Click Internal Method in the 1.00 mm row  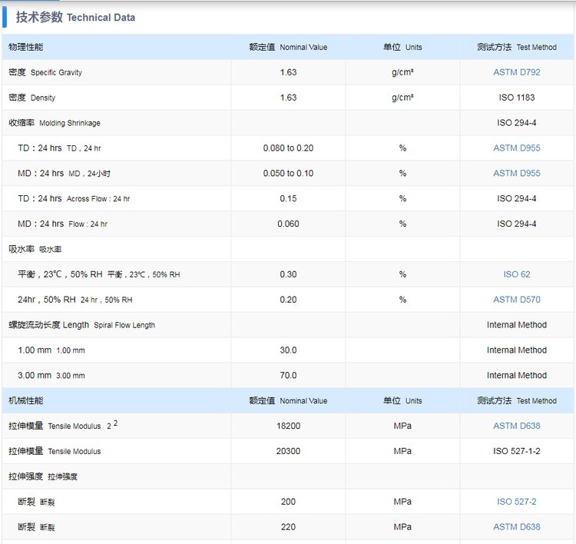(x=516, y=350)
